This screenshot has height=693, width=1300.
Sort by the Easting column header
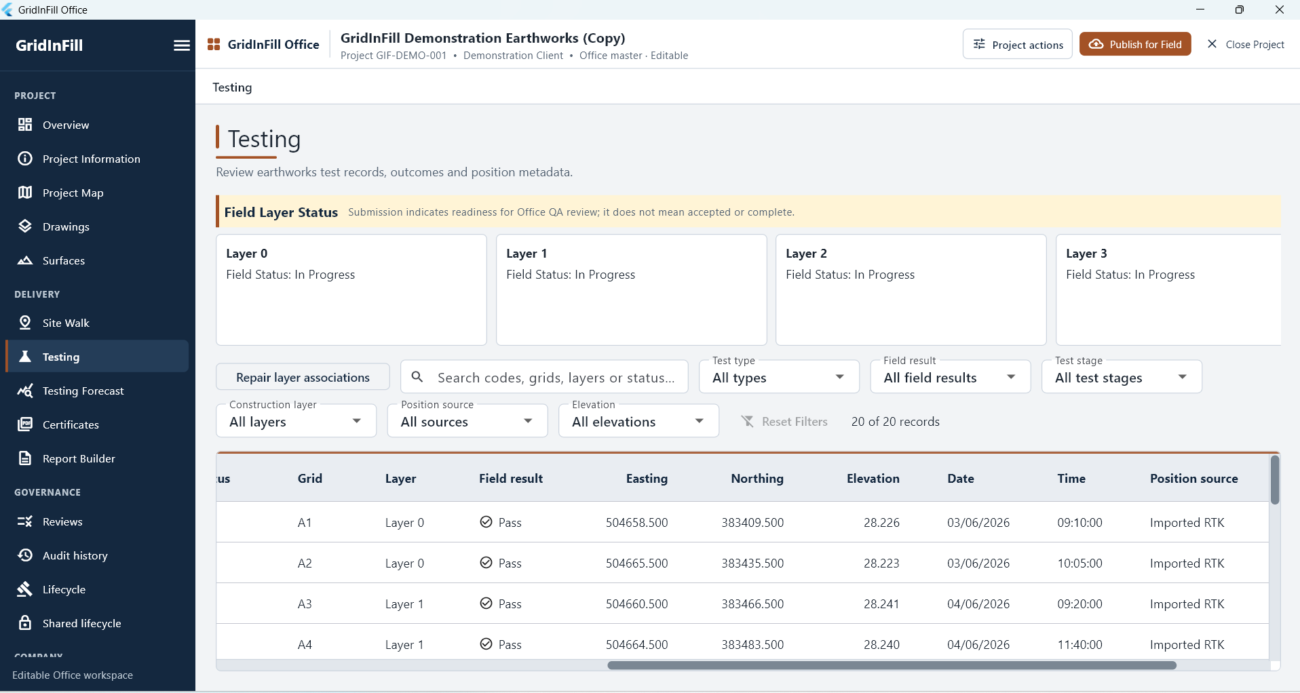[647, 478]
